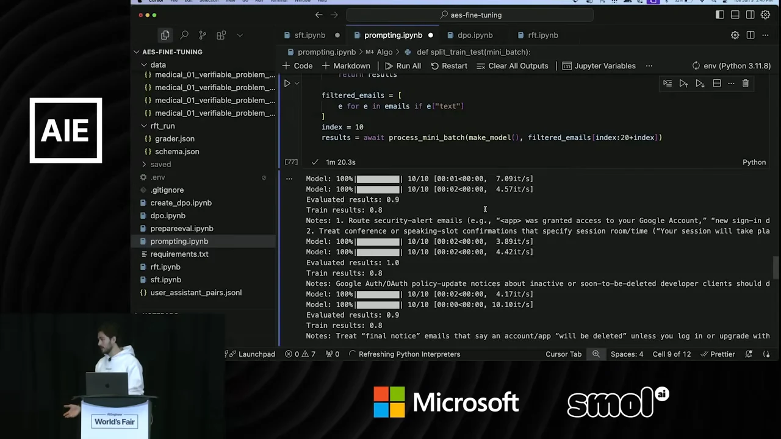This screenshot has height=439, width=781.
Task: Execute cell and below icon
Action: click(700, 84)
